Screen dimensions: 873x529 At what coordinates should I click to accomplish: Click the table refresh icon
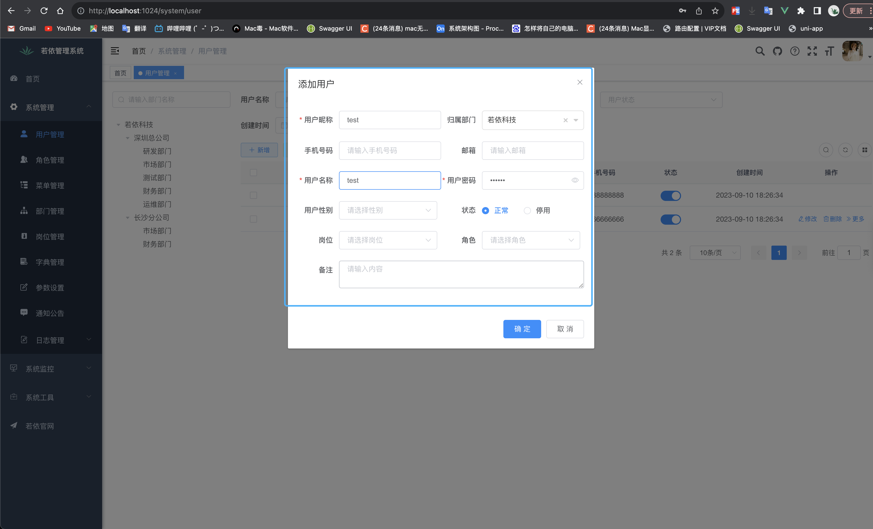pyautogui.click(x=845, y=150)
